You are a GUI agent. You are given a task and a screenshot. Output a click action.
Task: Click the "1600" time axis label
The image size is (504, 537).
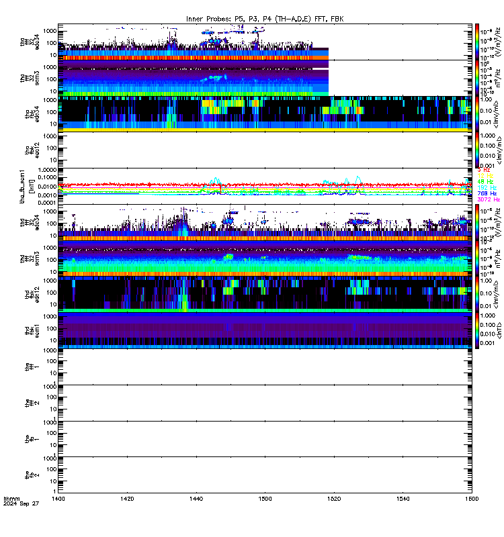pos(472,499)
